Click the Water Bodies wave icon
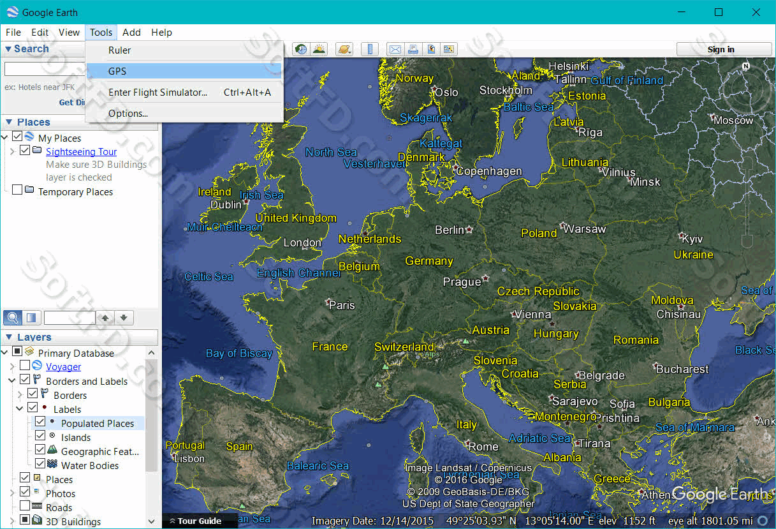 click(x=52, y=464)
